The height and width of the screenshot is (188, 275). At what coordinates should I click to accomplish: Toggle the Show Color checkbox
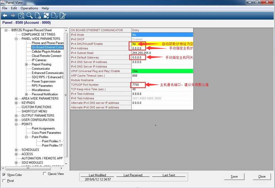pyautogui.click(x=4, y=175)
